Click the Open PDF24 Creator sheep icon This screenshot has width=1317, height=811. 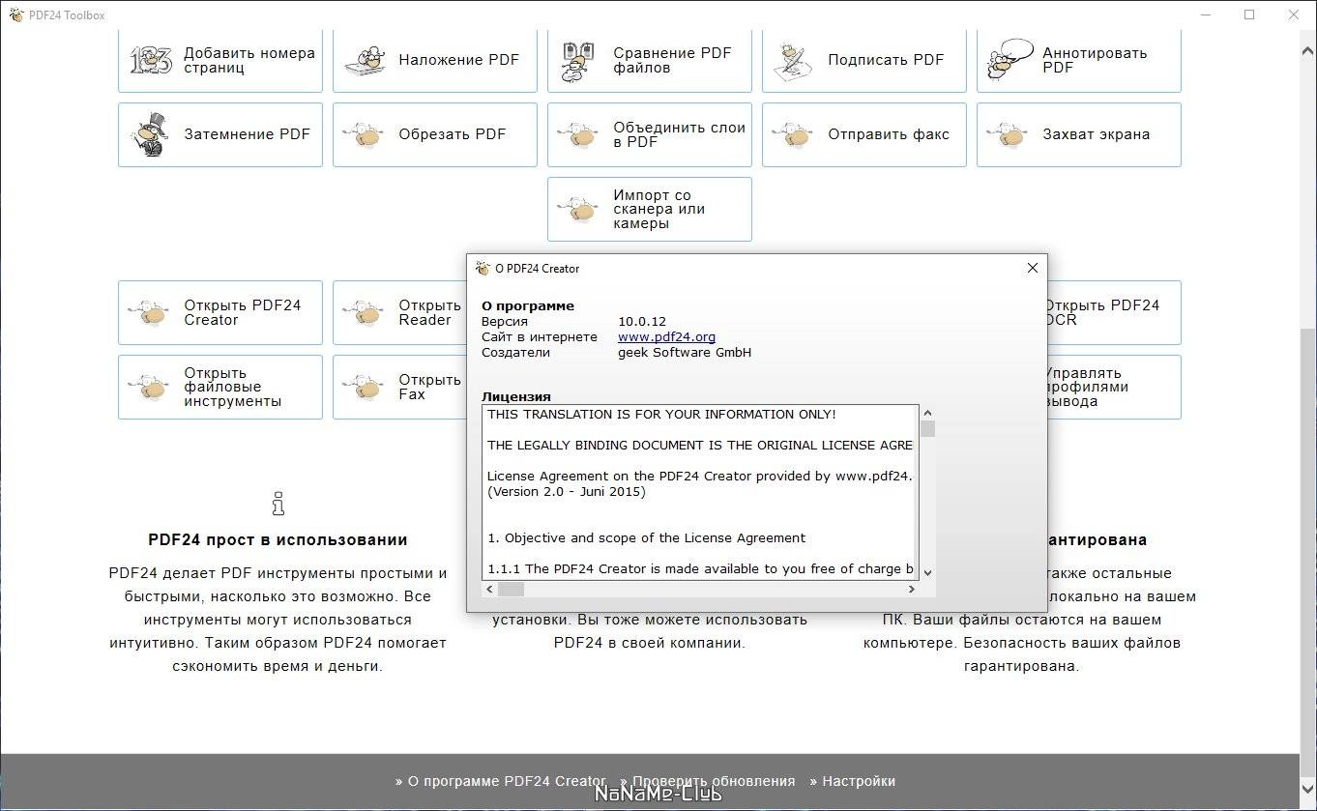150,313
